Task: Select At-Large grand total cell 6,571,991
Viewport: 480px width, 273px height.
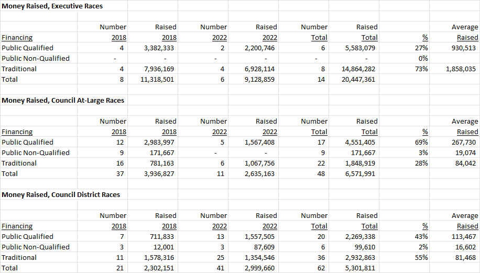Action: tap(360, 174)
